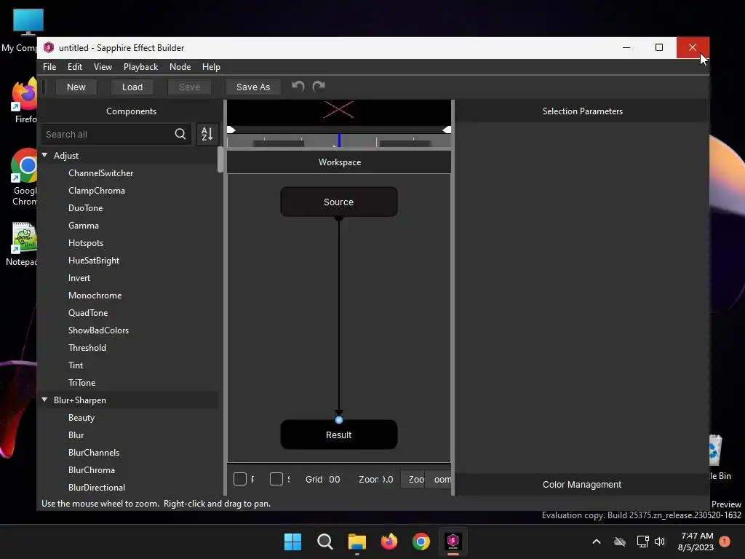
Task: Open the Playback menu
Action: pyautogui.click(x=140, y=67)
